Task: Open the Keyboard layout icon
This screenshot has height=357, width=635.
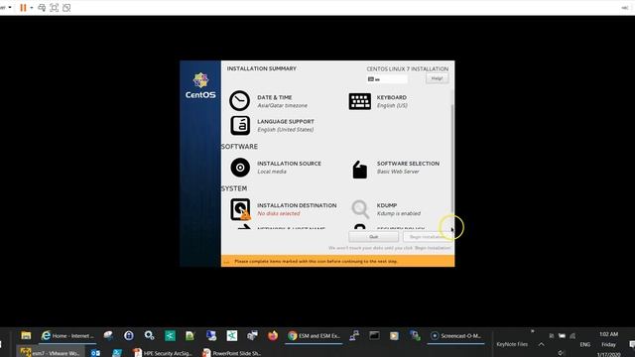Action: 359,101
